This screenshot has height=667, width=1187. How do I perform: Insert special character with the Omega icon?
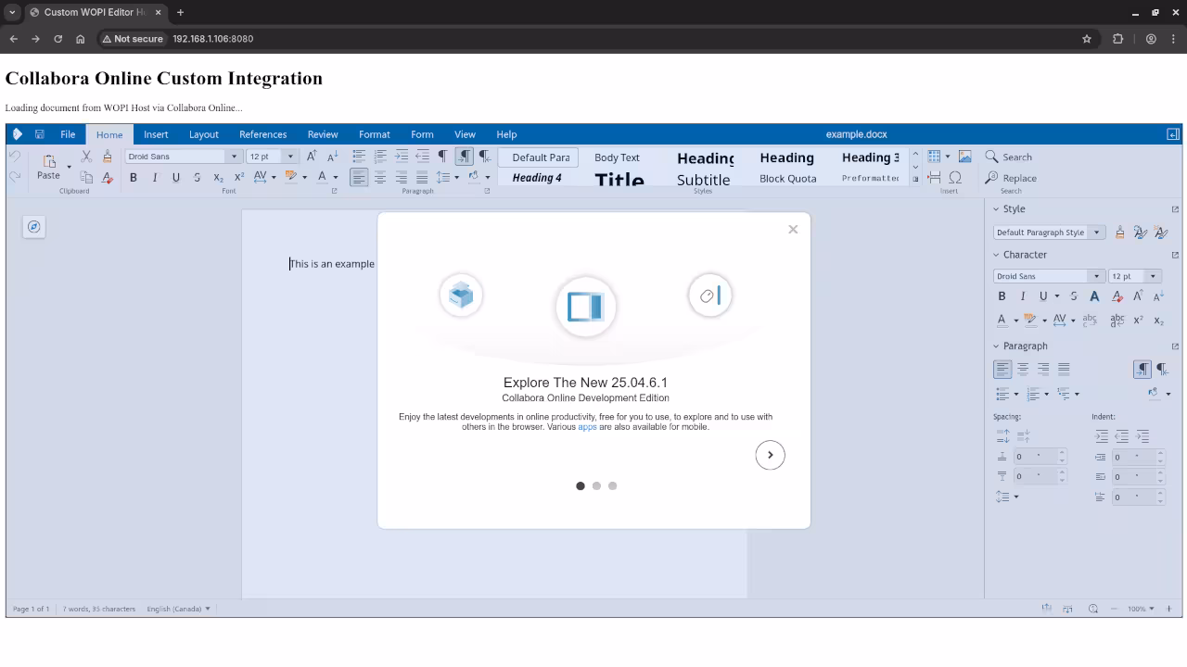(x=955, y=178)
